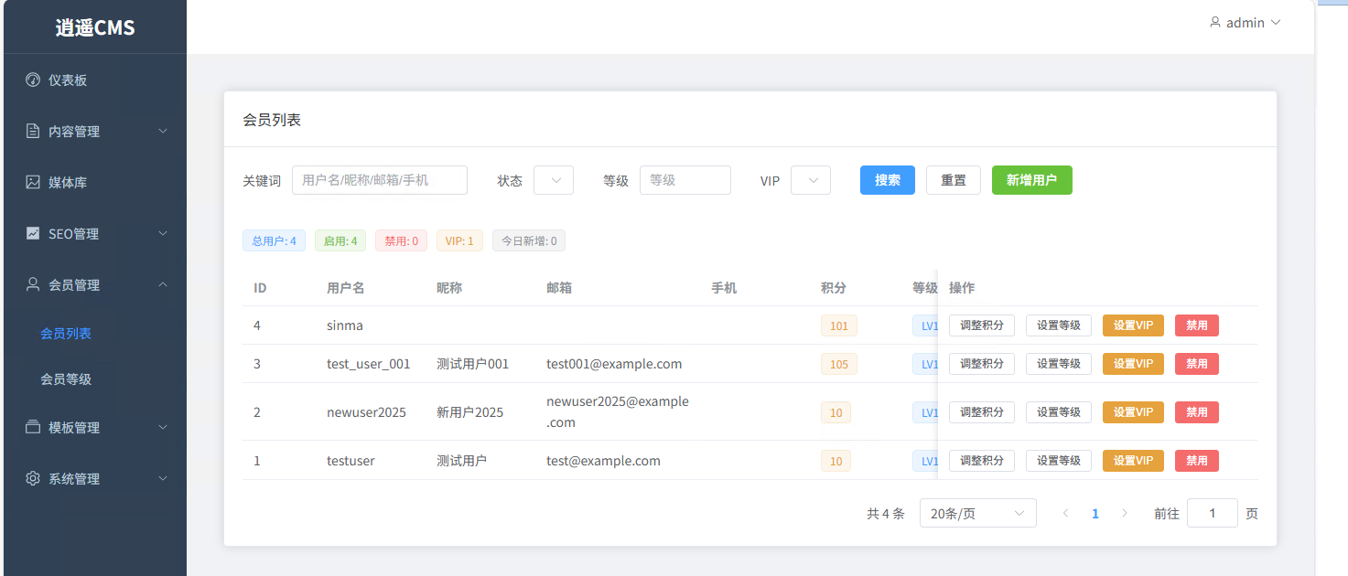The width and height of the screenshot is (1348, 576).
Task: Open the VIP filter dropdown
Action: tap(811, 180)
